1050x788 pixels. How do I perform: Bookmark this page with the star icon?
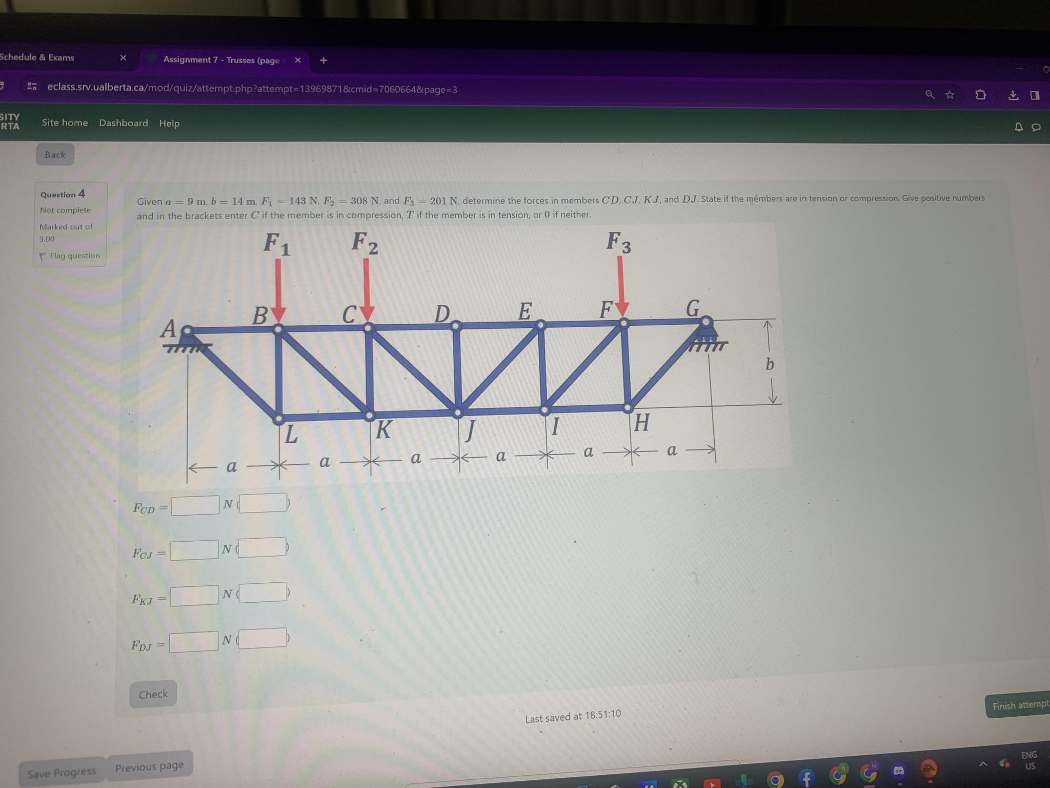tap(949, 95)
